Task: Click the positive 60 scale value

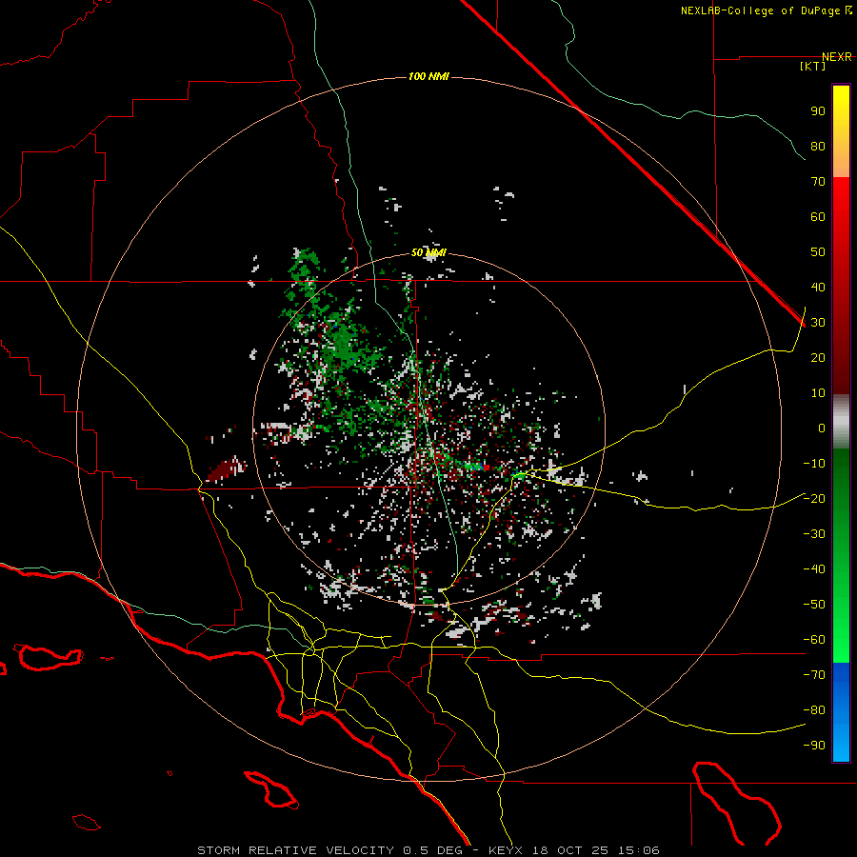Action: 818,217
